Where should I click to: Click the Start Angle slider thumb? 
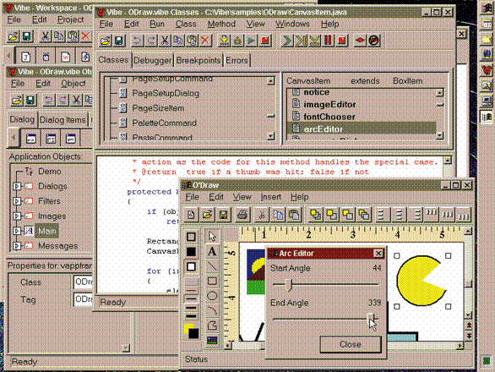pyautogui.click(x=289, y=284)
